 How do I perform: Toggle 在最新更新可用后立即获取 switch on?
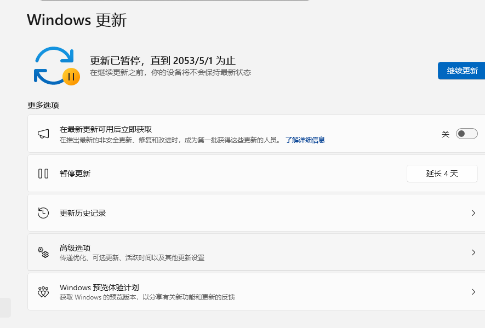coord(467,134)
